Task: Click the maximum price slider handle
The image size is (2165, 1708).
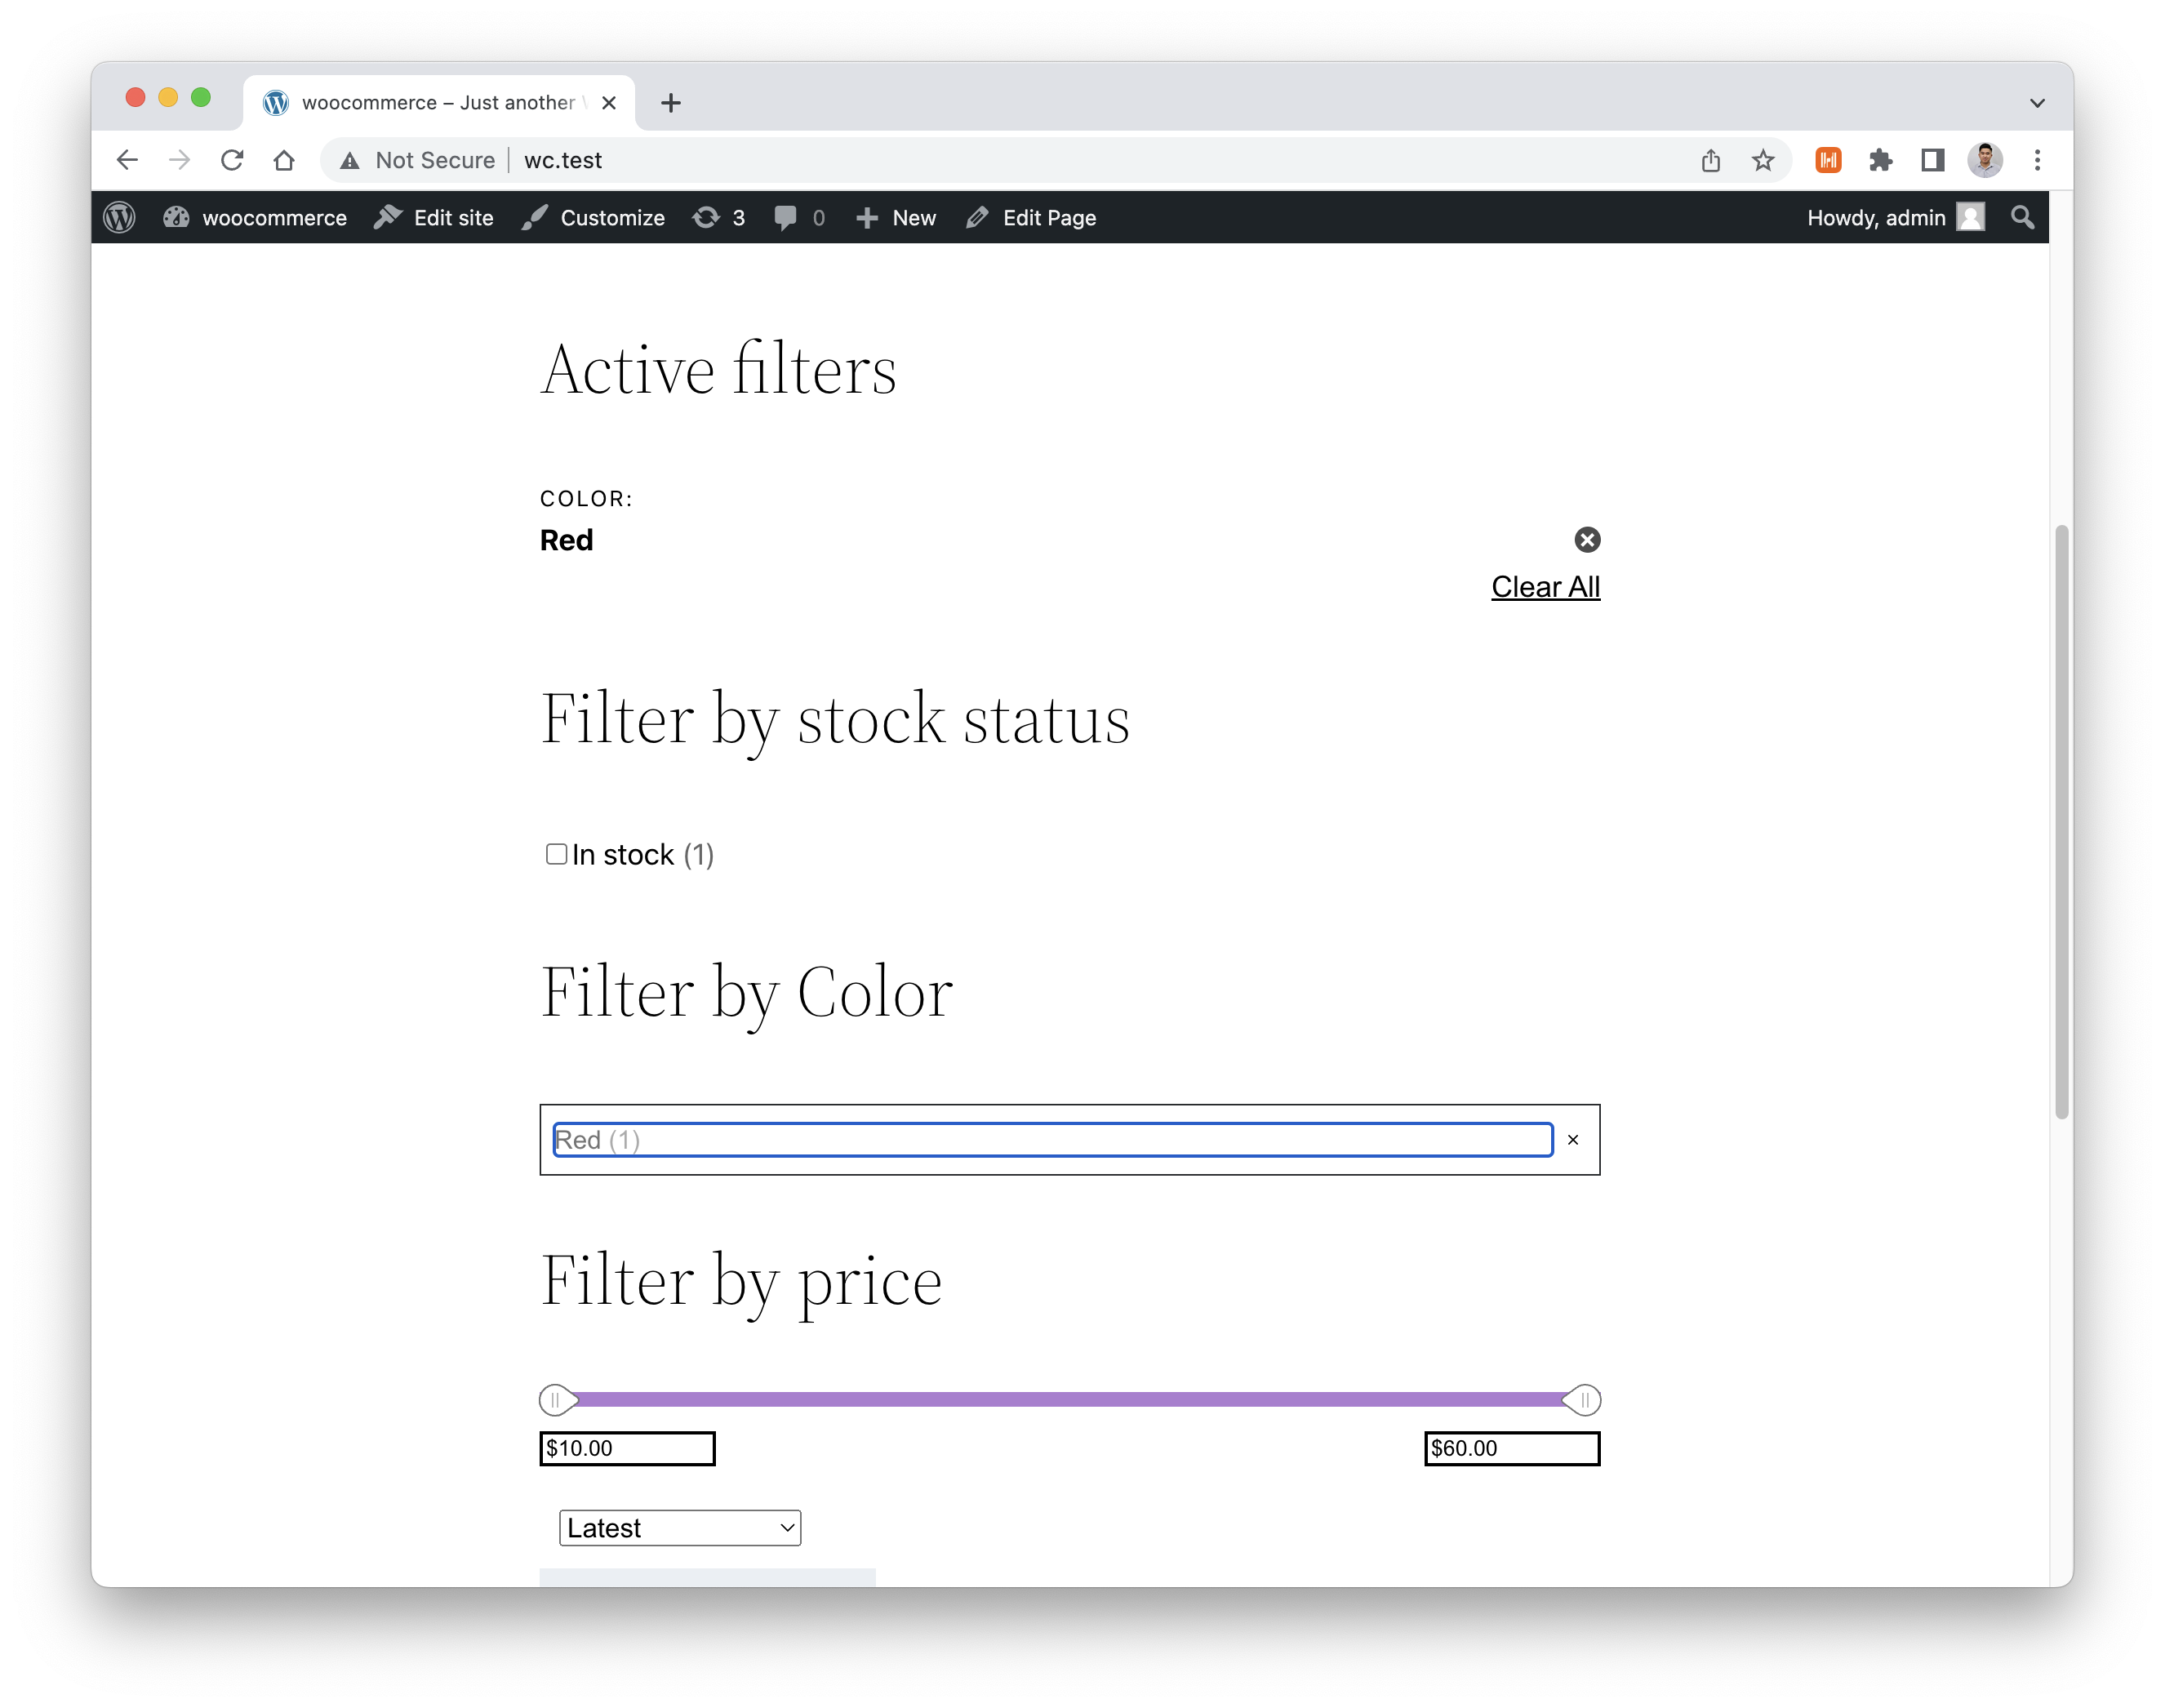Action: click(1583, 1400)
